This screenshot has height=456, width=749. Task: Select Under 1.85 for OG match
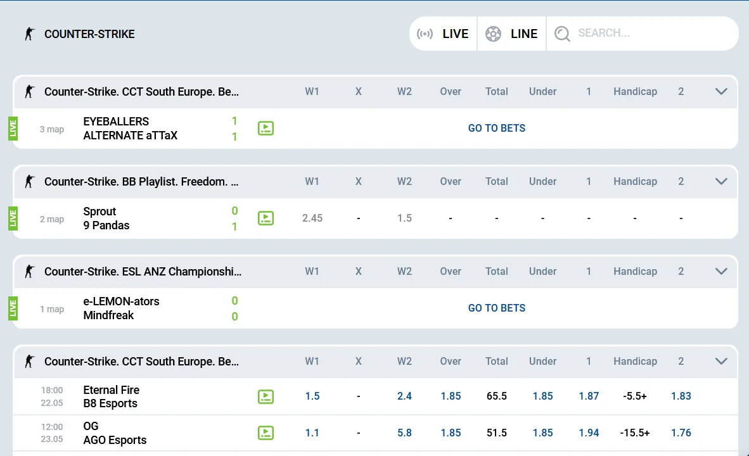tap(542, 433)
